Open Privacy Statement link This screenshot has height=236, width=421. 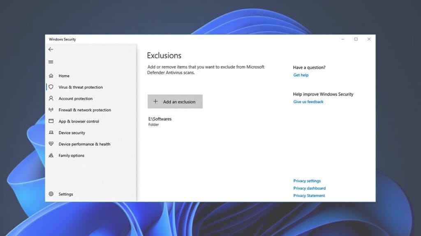pos(309,195)
